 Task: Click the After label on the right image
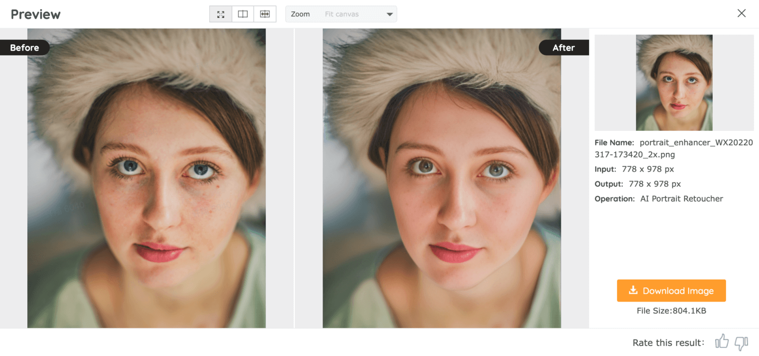[563, 47]
